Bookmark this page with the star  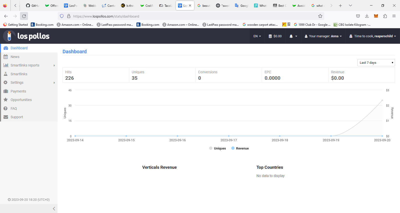tap(320, 16)
